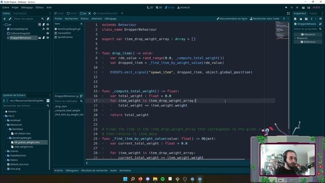The image size is (325, 183).
Task: Open the Débogage menu in the top bar
Action: 27,8
